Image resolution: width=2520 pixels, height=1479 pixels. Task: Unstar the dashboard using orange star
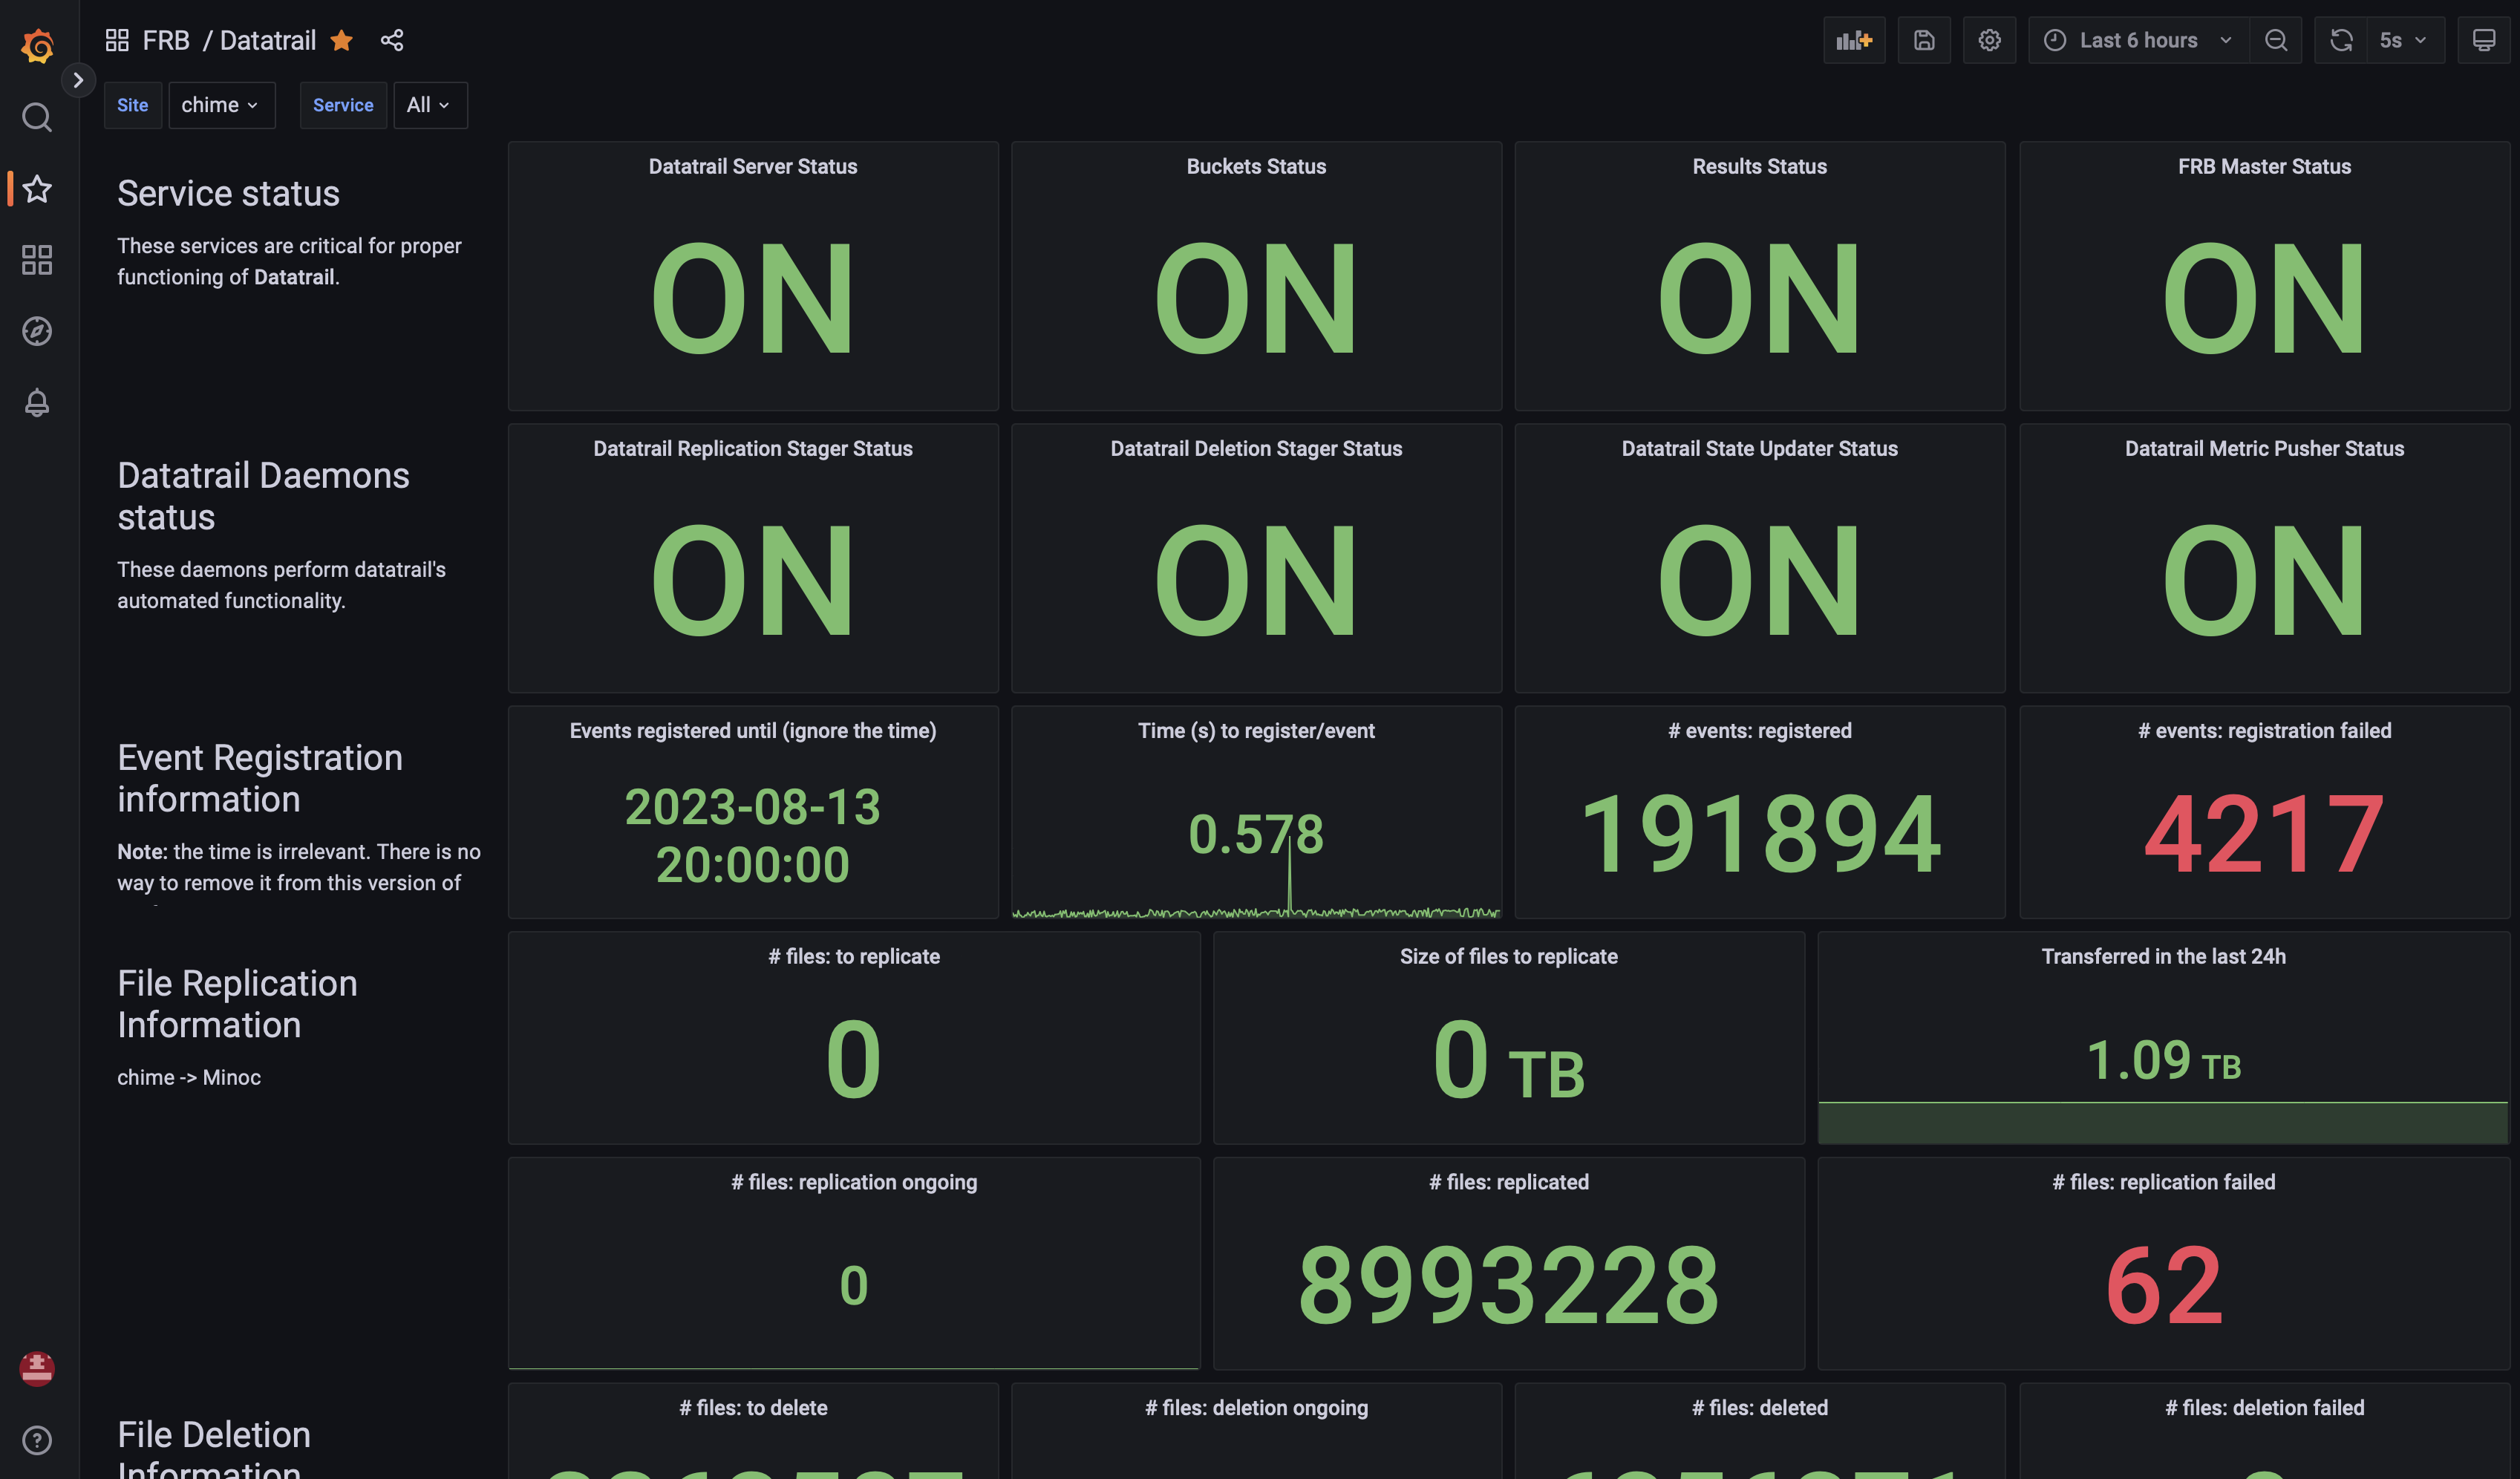(x=341, y=40)
